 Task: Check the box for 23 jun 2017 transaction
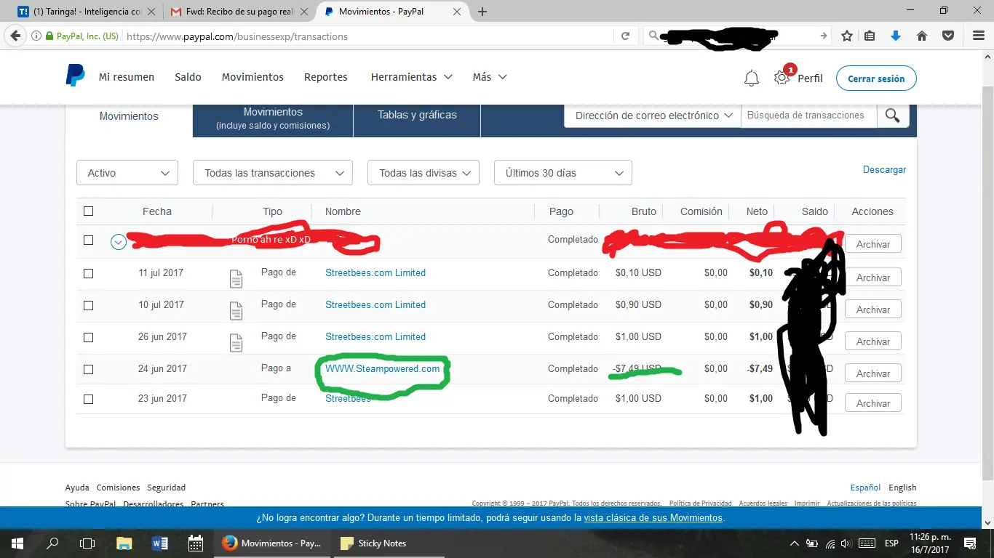[x=89, y=400]
